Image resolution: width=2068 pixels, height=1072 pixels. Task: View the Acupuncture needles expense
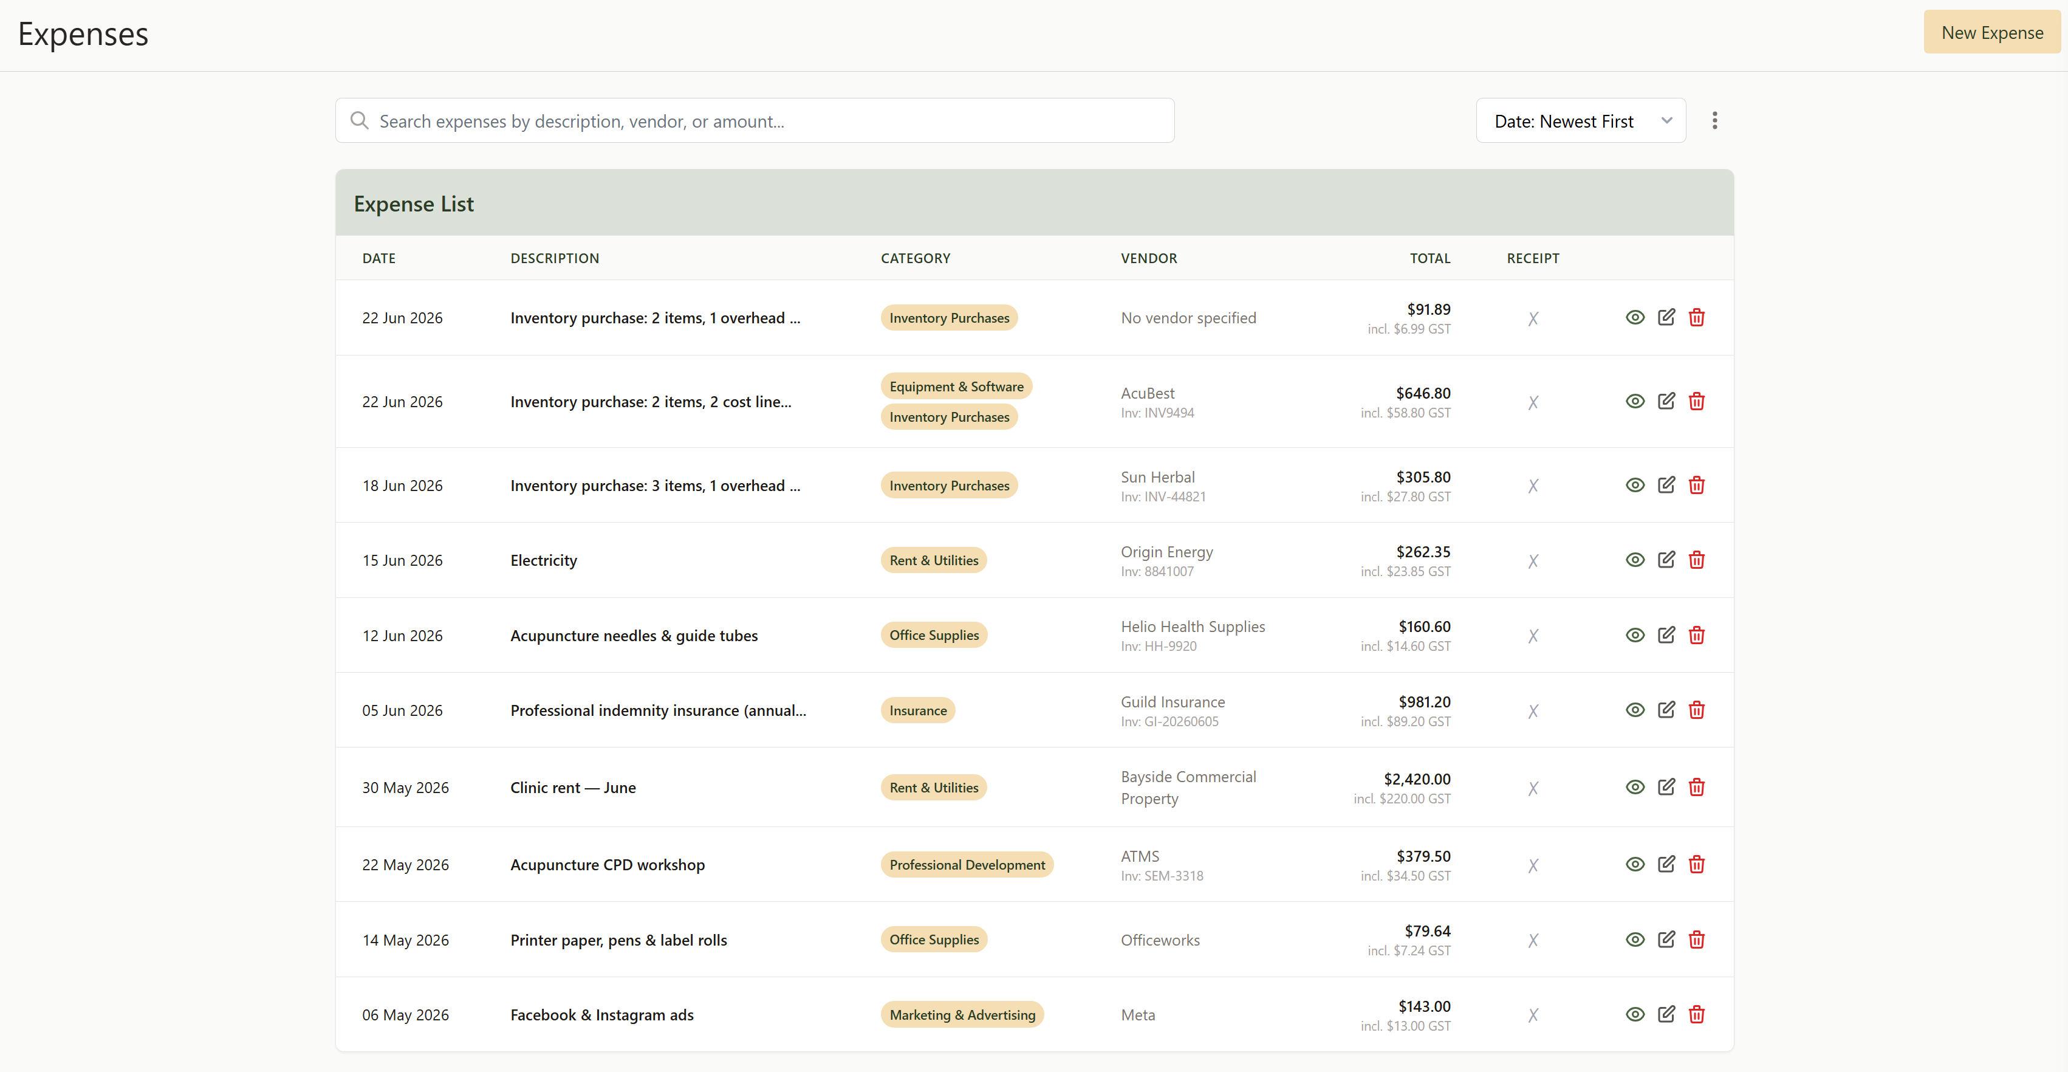coord(1634,635)
